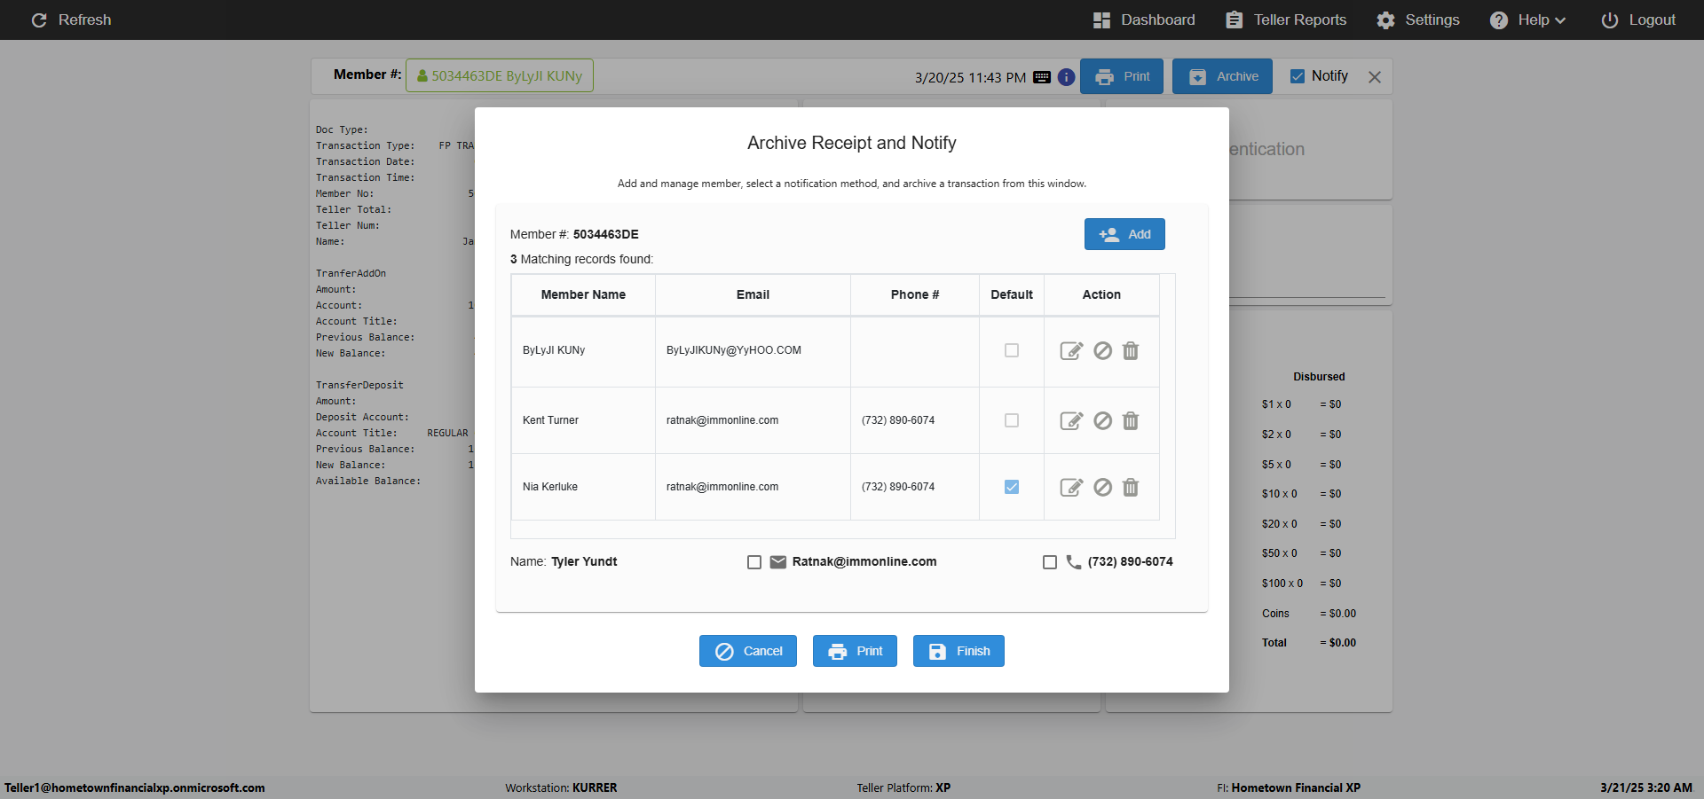Delete the Kent Turner record

tap(1131, 421)
